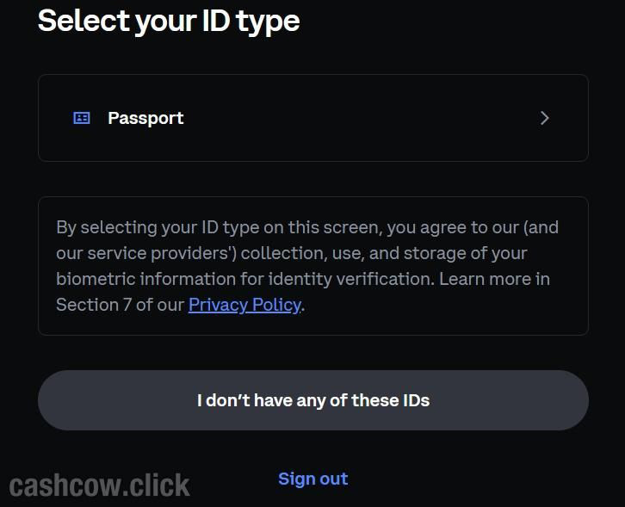Select the Passport label text
The width and height of the screenshot is (625, 507).
(x=145, y=118)
